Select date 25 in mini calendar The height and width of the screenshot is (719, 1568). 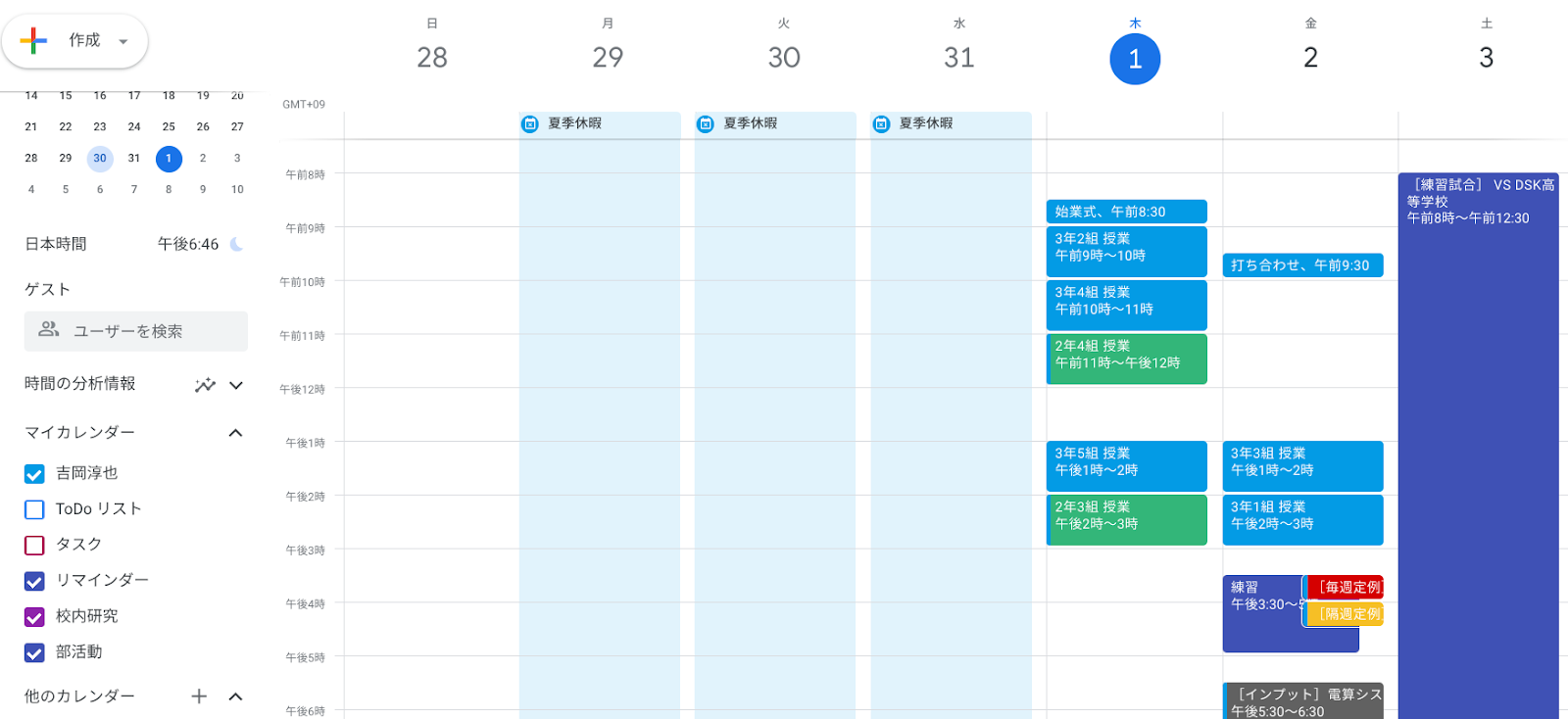point(169,126)
